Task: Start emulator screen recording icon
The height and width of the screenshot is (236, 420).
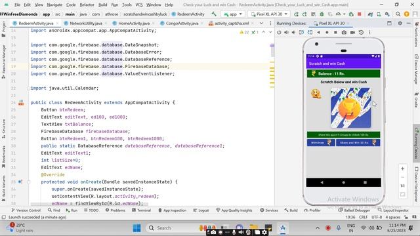Action: [x=352, y=32]
